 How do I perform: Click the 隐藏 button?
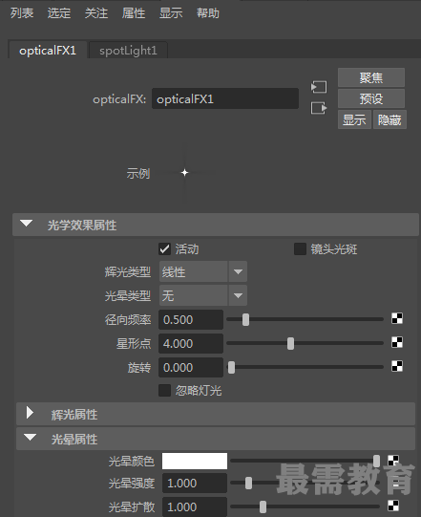click(x=389, y=119)
